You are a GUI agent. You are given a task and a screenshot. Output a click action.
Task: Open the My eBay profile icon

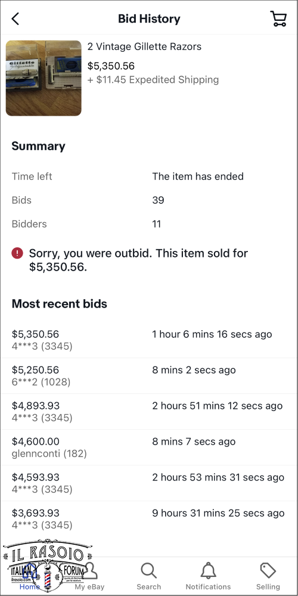[x=90, y=570]
